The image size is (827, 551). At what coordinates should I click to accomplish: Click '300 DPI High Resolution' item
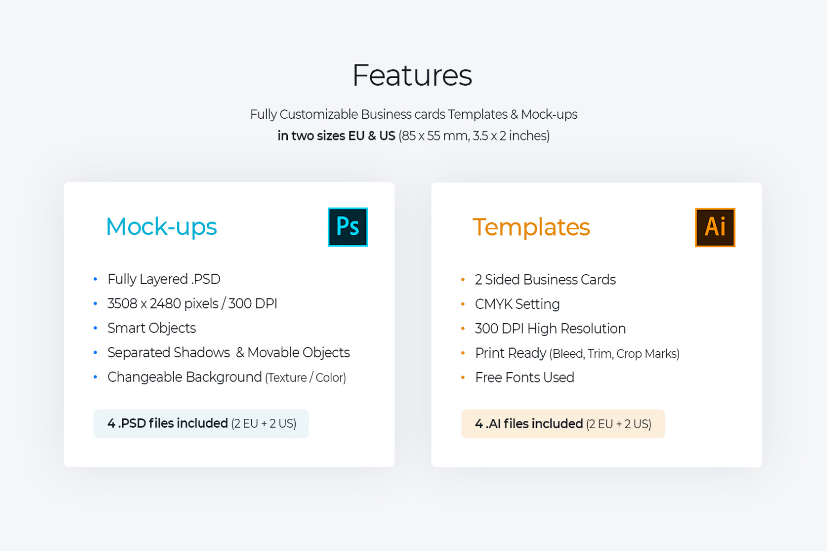pyautogui.click(x=550, y=329)
